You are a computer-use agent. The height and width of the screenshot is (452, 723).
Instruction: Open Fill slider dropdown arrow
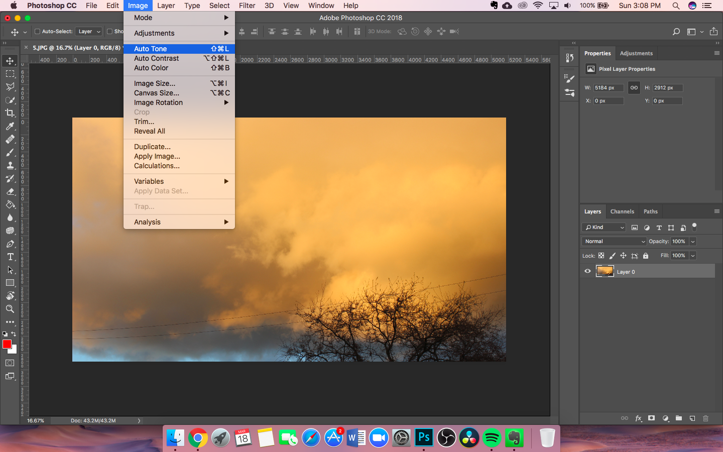coord(693,256)
